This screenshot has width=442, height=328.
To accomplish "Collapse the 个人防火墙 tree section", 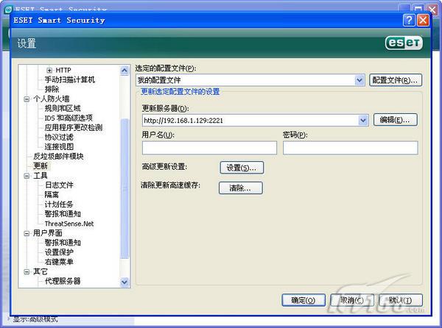I will [x=27, y=99].
